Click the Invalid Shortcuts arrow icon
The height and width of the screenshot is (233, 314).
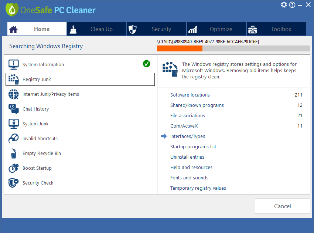click(14, 139)
